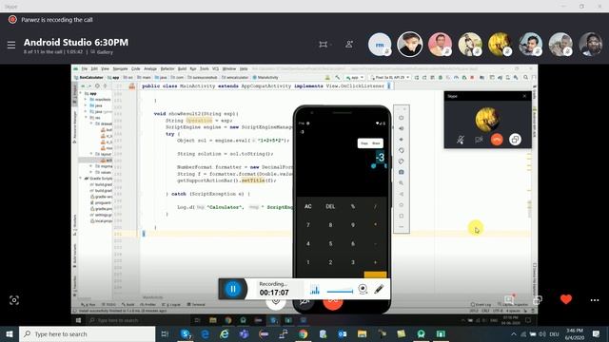Viewport: 609px width, 342px height.
Task: Click the add participant icon
Action: pyautogui.click(x=349, y=45)
